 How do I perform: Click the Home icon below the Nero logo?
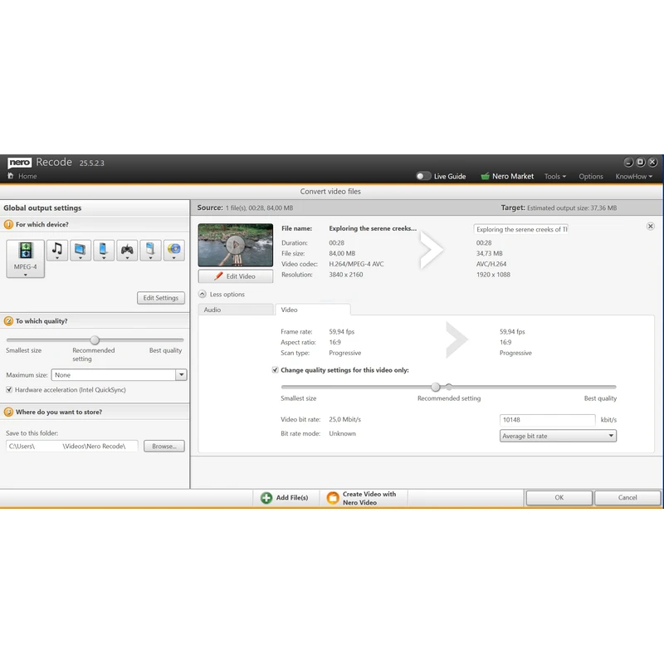pos(12,176)
